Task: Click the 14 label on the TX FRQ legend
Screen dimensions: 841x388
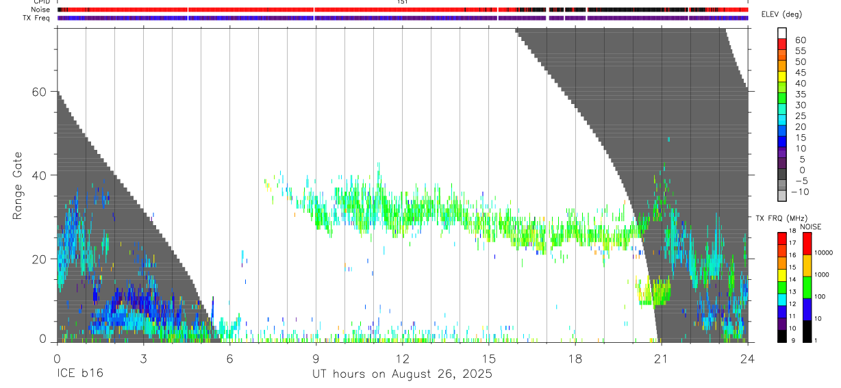Action: click(x=792, y=279)
